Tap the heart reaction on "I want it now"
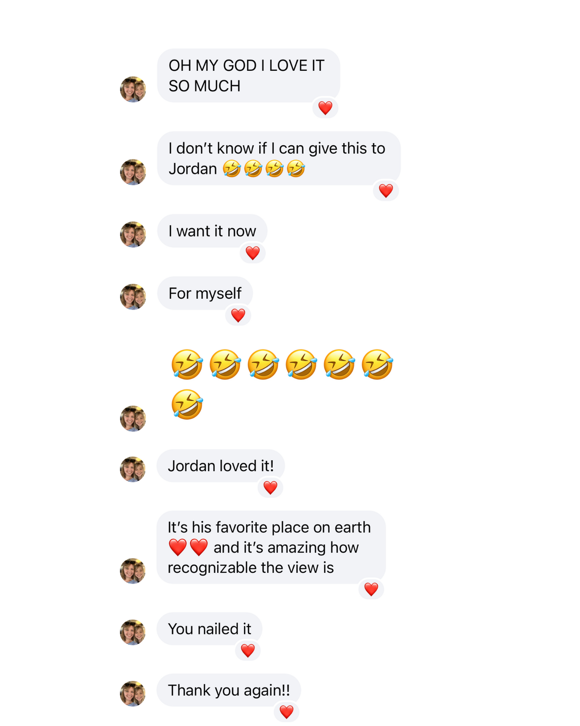The height and width of the screenshot is (726, 580). tap(252, 253)
